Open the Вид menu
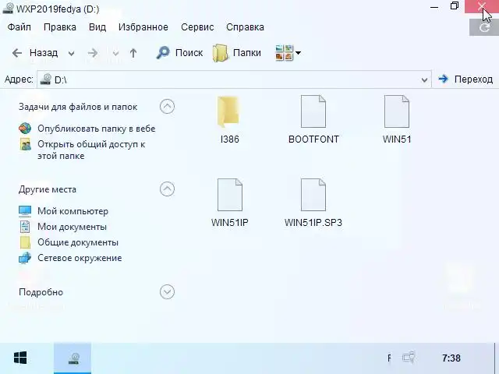The width and height of the screenshot is (499, 374). click(x=97, y=27)
